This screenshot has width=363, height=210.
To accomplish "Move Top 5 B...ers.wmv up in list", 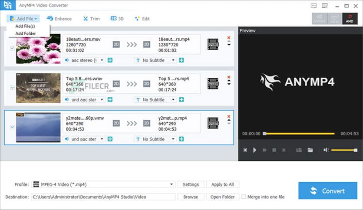I will pyautogui.click(x=229, y=81).
